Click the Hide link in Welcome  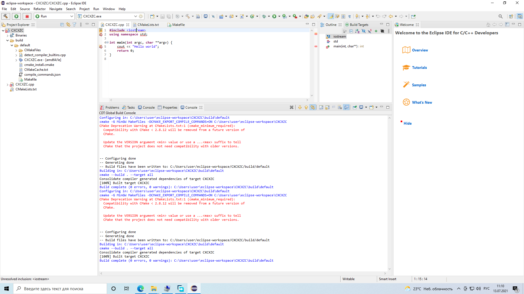pyautogui.click(x=407, y=123)
